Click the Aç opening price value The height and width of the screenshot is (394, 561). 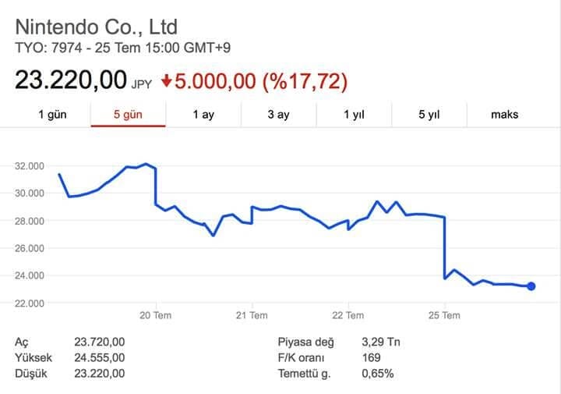(x=100, y=342)
